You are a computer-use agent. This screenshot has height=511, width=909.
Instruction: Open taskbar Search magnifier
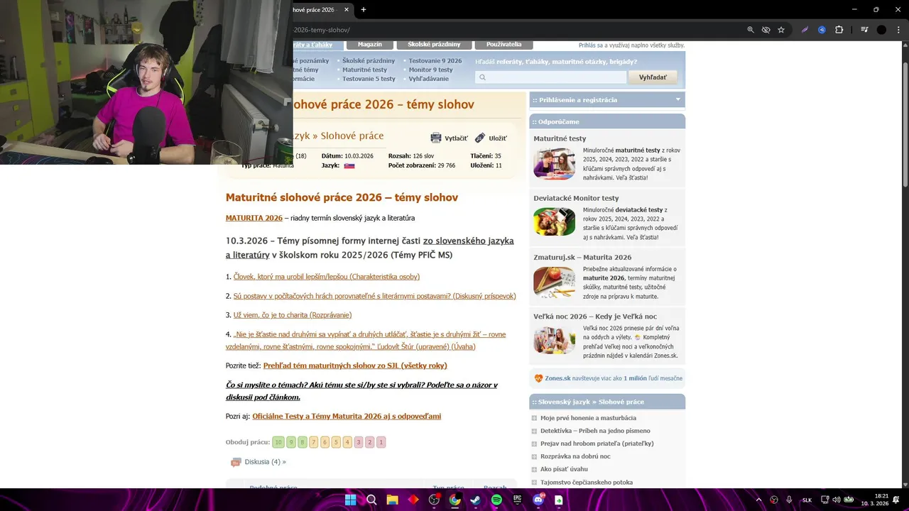371,500
